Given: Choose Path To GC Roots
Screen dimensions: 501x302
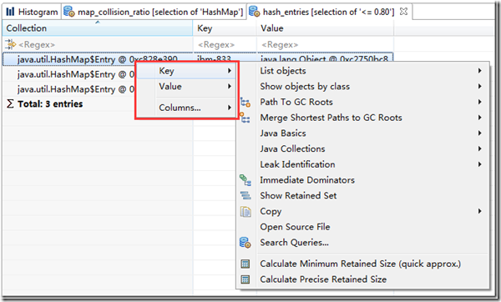Looking at the screenshot, I should [x=362, y=102].
